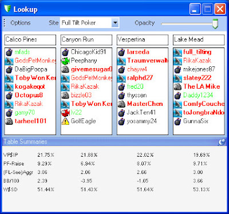Click the Lake Mead table name field
The width and height of the screenshot is (229, 214).
[199, 39]
